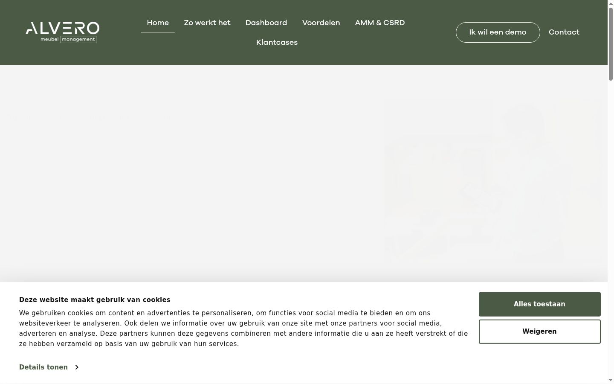Click the Ik wil een demo button

tap(498, 32)
